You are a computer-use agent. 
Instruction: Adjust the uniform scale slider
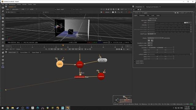[x=172, y=54]
